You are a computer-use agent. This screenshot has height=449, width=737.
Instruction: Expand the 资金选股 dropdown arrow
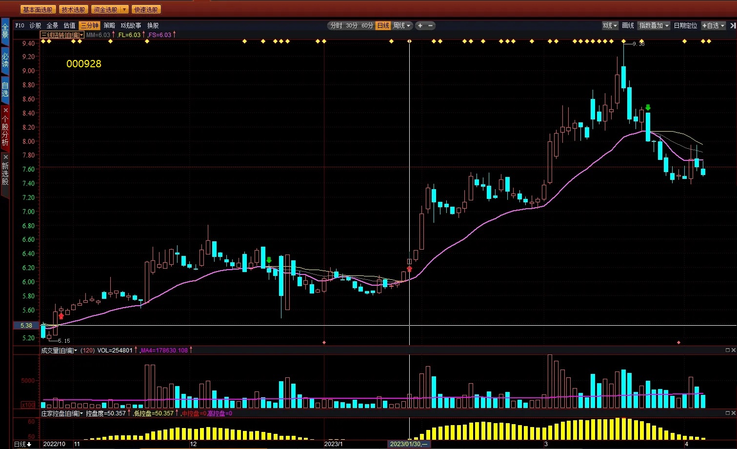pyautogui.click(x=124, y=10)
